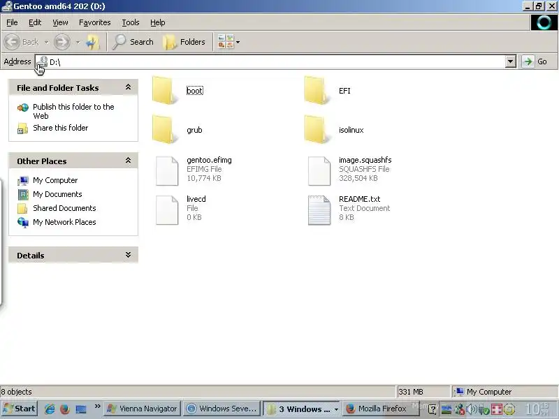559x419 pixels.
Task: Click the red grid tray icon
Action: click(x=497, y=409)
